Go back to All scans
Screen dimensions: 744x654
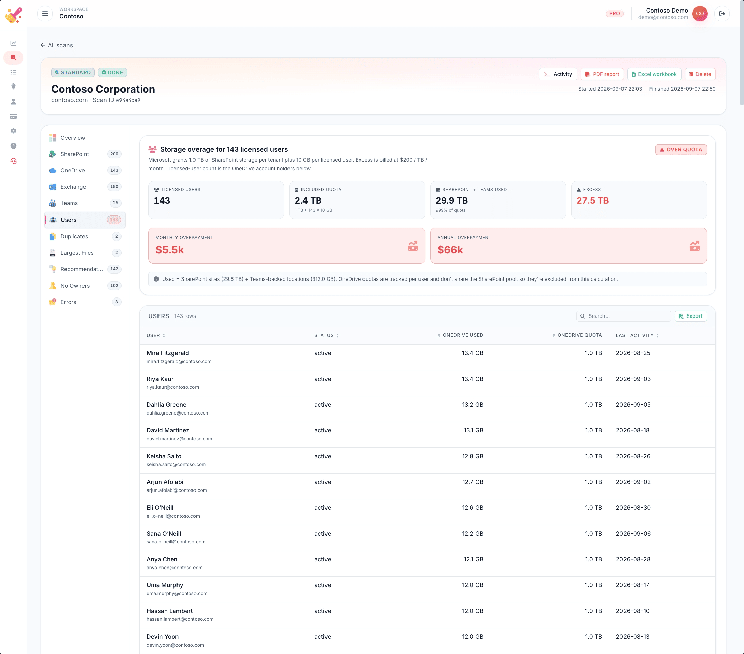tap(56, 45)
